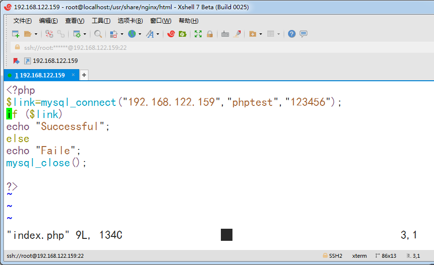Open Help blue question mark icon
Viewport: 434px width, 265px height.
tap(292, 34)
